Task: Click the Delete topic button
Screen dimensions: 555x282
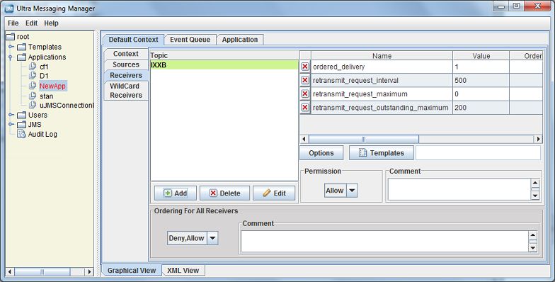Action: [x=225, y=193]
